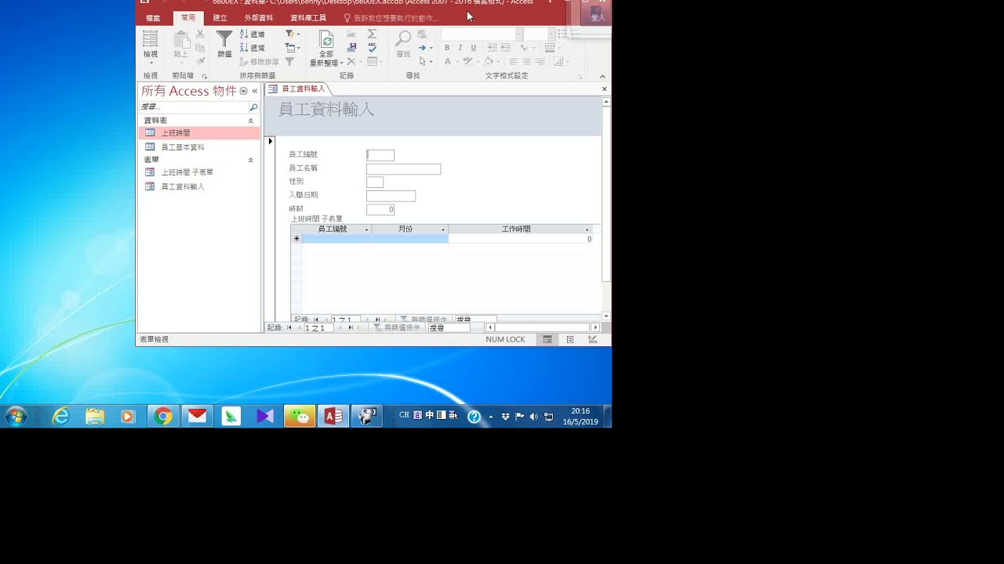The height and width of the screenshot is (564, 1004).
Task: Open 所有 Access 物件 navigation menu
Action: [x=243, y=92]
